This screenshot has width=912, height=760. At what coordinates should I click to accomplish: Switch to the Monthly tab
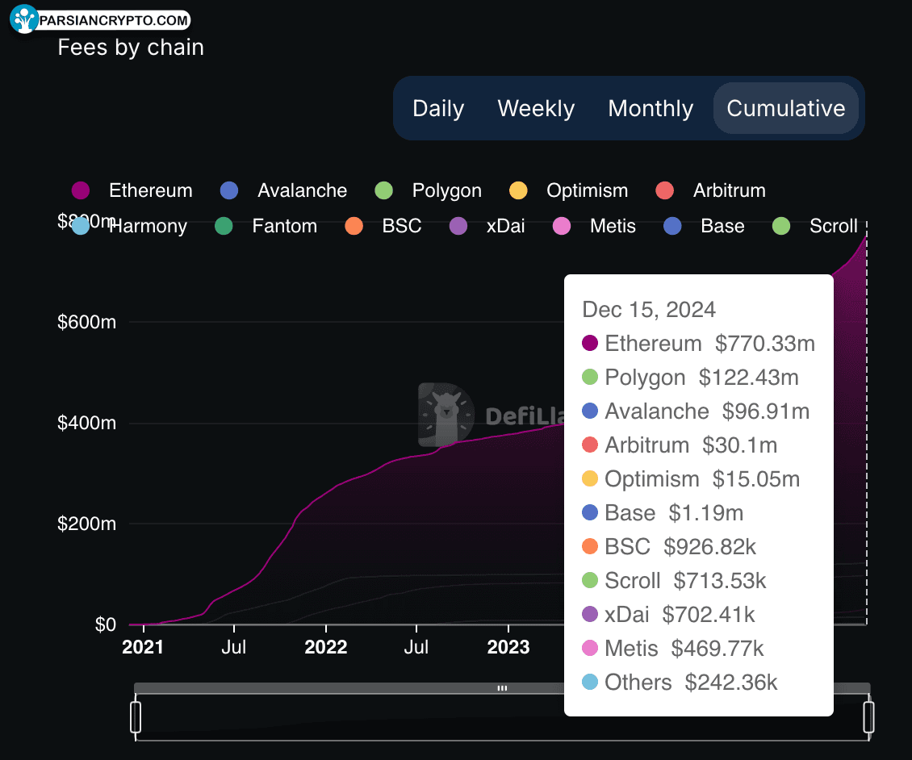pyautogui.click(x=651, y=108)
